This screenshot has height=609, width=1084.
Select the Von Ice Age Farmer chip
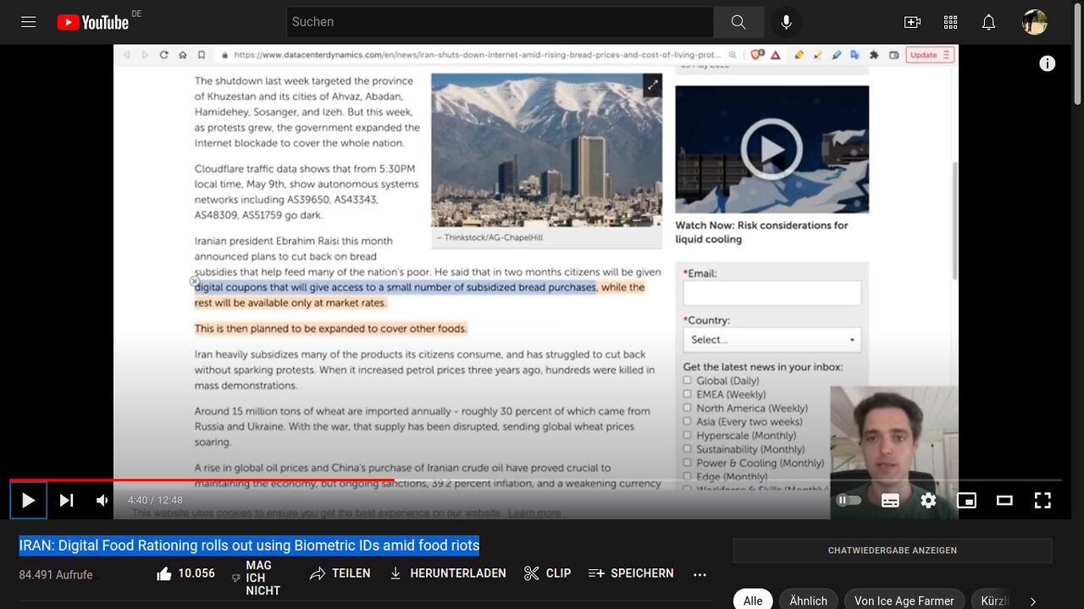click(904, 601)
